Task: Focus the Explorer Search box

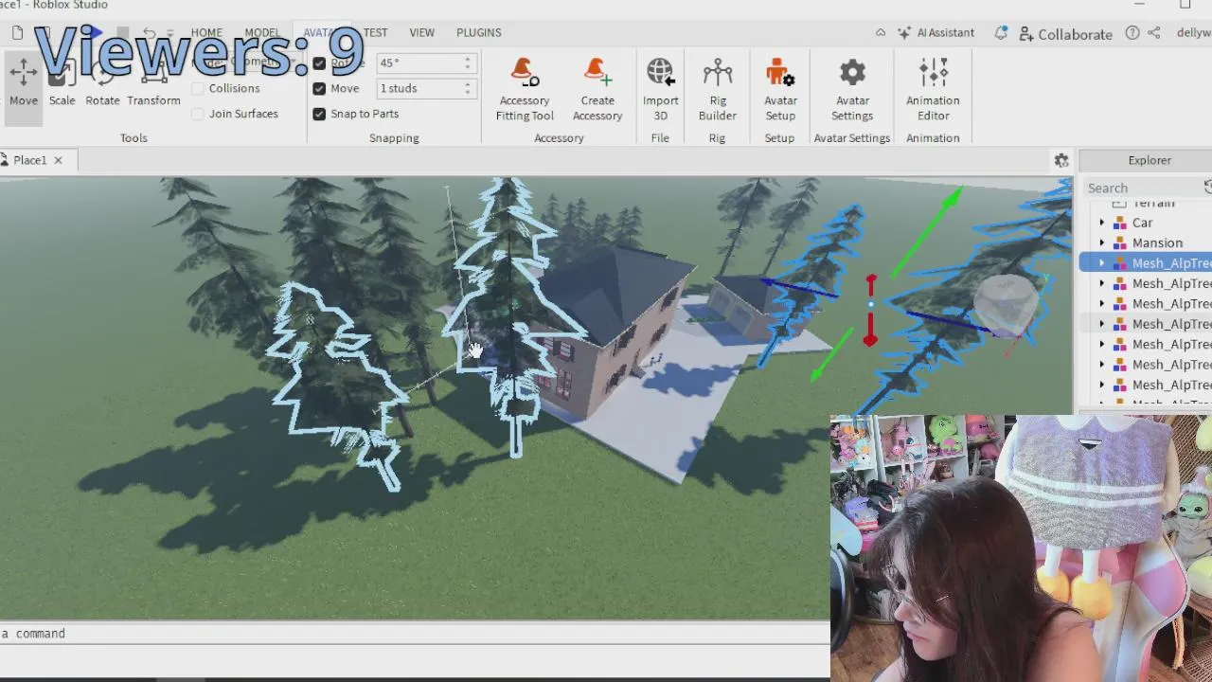Action: coord(1143,188)
